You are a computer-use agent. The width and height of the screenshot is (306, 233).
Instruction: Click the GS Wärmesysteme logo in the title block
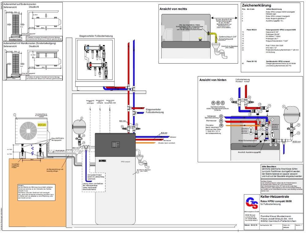tap(252, 204)
